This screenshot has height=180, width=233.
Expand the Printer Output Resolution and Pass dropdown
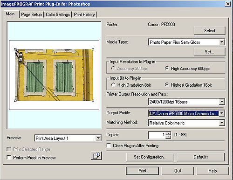pyautogui.click(x=222, y=102)
